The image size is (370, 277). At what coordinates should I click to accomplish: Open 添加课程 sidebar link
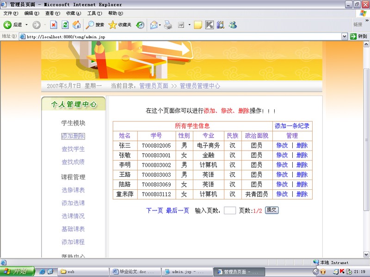point(73,242)
